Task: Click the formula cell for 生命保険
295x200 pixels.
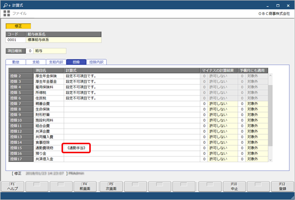Action: [x=132, y=109]
